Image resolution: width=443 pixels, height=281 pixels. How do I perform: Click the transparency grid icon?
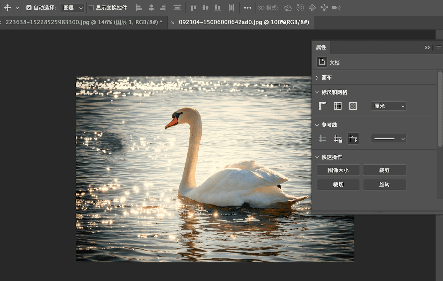pos(353,106)
